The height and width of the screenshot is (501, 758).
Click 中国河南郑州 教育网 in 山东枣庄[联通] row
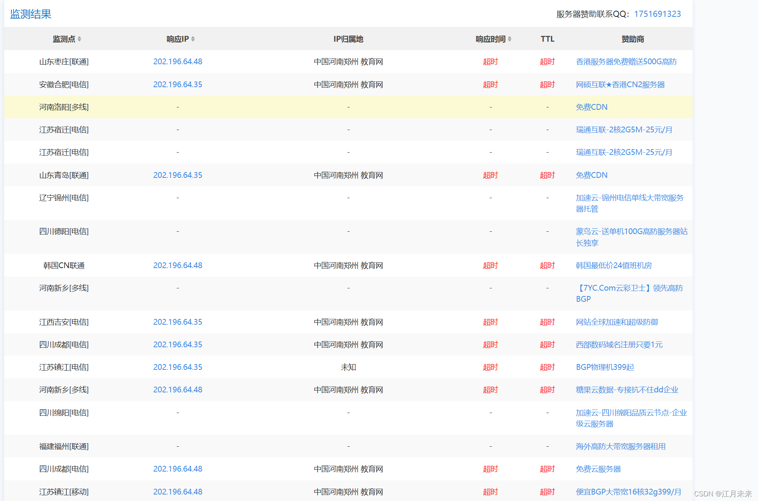coord(348,62)
